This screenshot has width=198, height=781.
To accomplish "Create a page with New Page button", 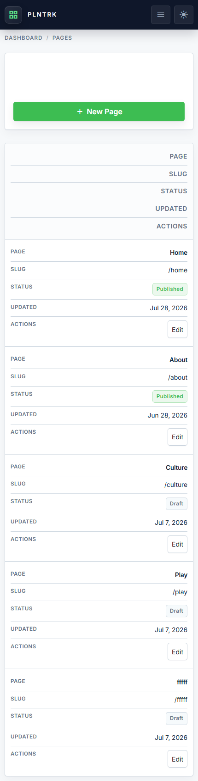I will click(99, 111).
